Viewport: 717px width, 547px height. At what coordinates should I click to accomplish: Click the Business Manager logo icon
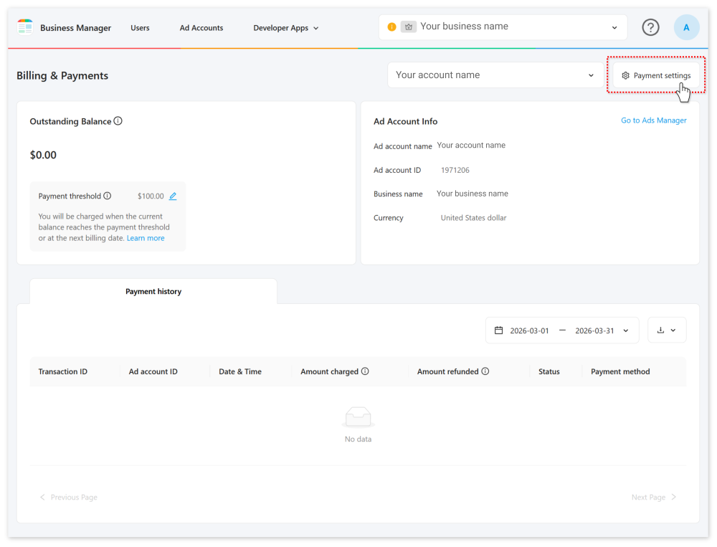25,27
